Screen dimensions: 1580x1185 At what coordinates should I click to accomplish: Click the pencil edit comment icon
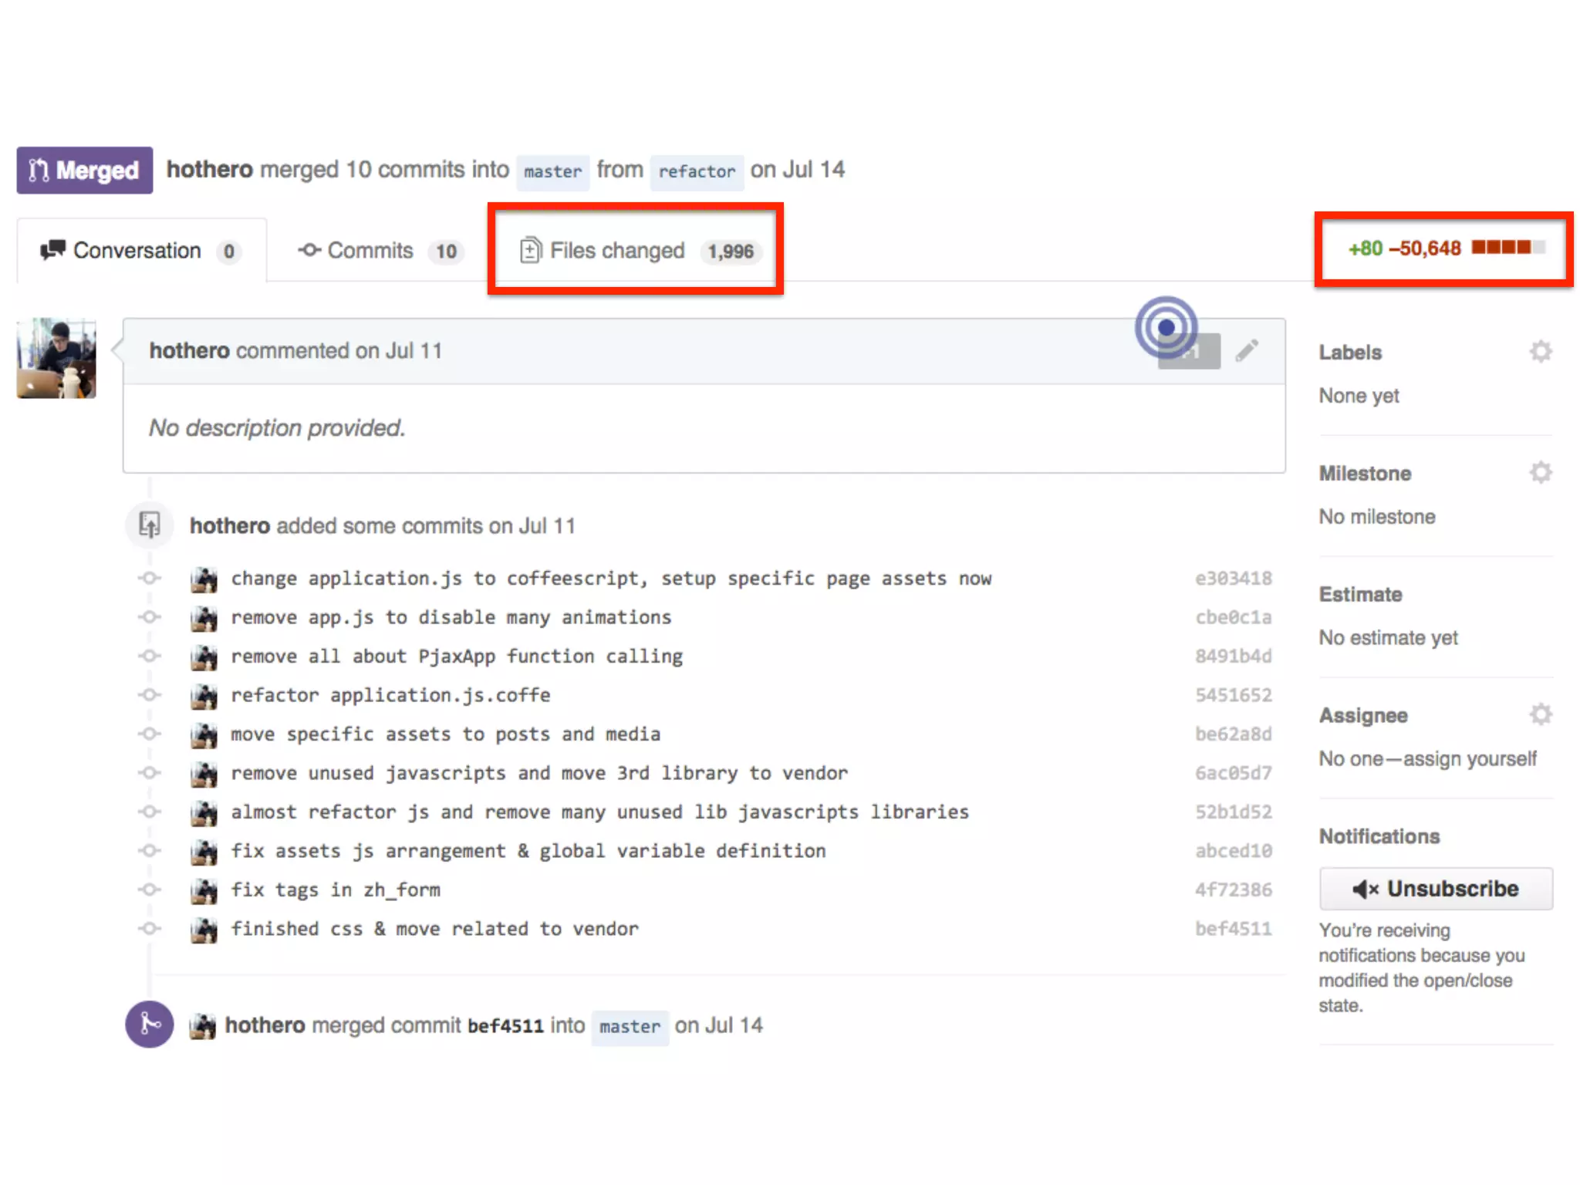pyautogui.click(x=1247, y=351)
